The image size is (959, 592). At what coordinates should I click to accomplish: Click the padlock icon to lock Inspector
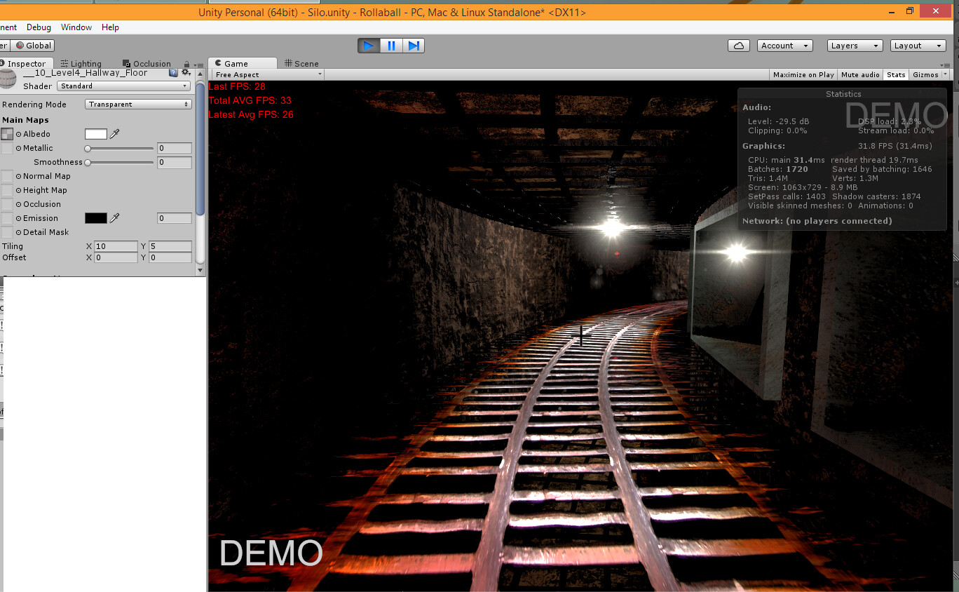186,63
